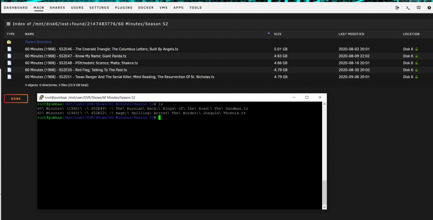Click the green lock icon in S52E51 row
The width and height of the screenshot is (433, 220).
click(417, 77)
